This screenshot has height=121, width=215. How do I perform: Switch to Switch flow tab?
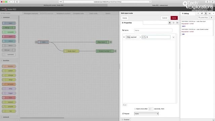pyautogui.click(x=108, y=13)
